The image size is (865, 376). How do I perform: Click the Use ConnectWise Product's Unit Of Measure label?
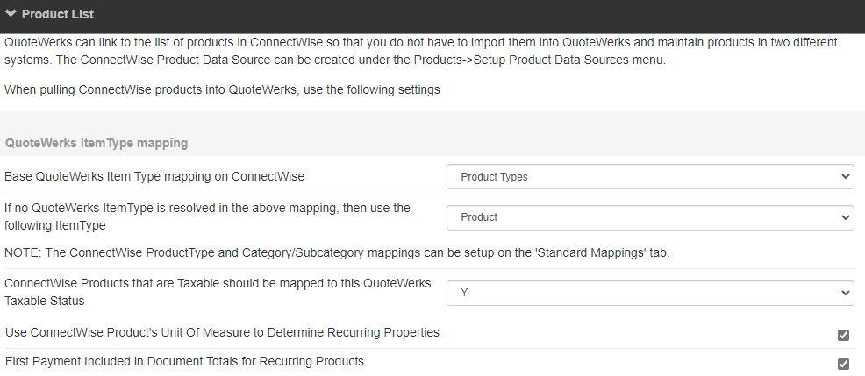tap(222, 332)
